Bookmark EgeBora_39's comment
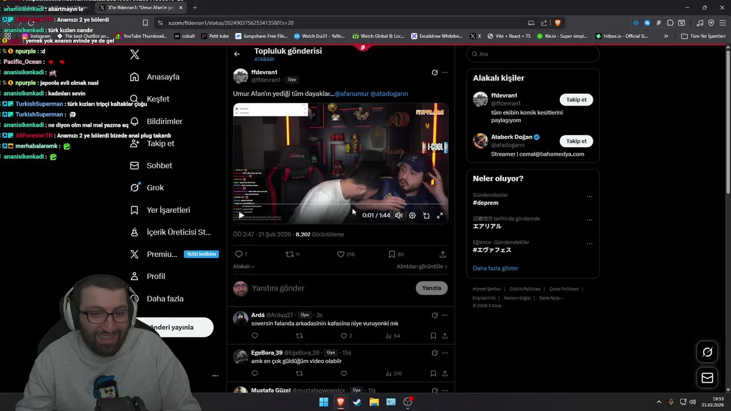This screenshot has height=411, width=731. click(x=433, y=373)
